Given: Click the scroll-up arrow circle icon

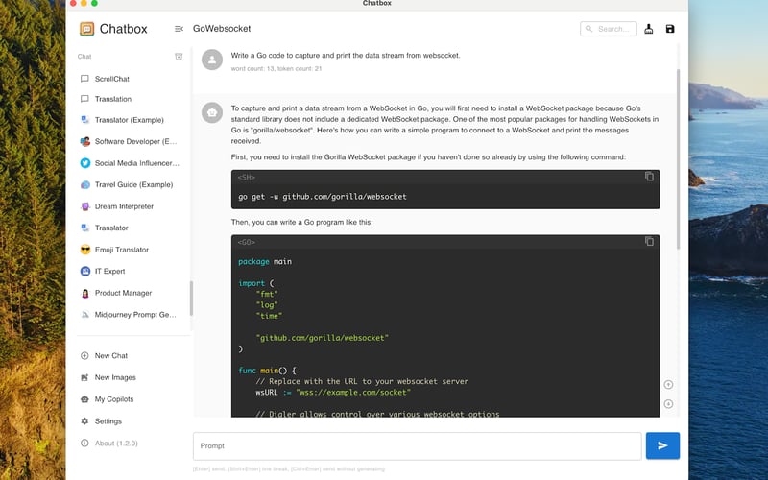Looking at the screenshot, I should coord(668,384).
